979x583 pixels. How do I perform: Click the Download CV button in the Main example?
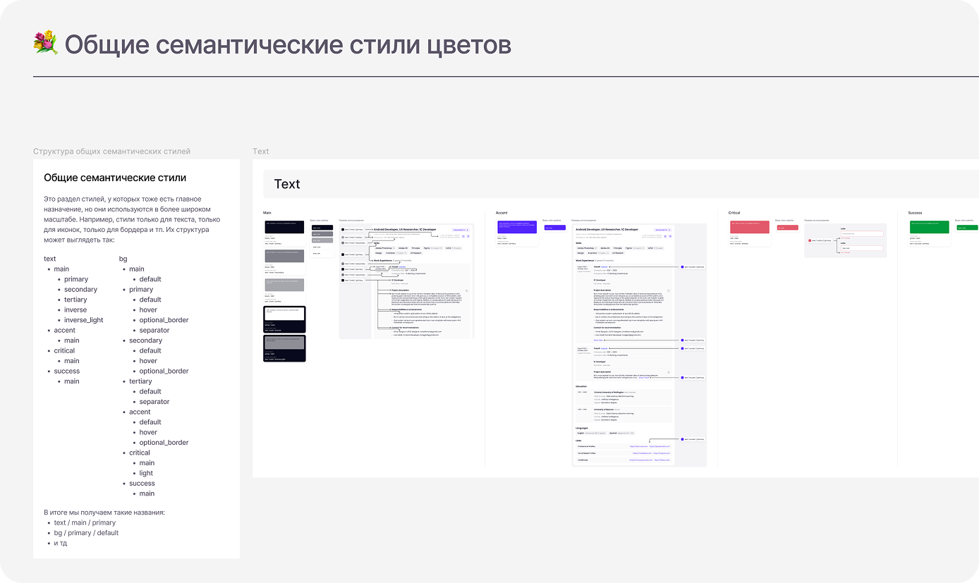point(461,230)
